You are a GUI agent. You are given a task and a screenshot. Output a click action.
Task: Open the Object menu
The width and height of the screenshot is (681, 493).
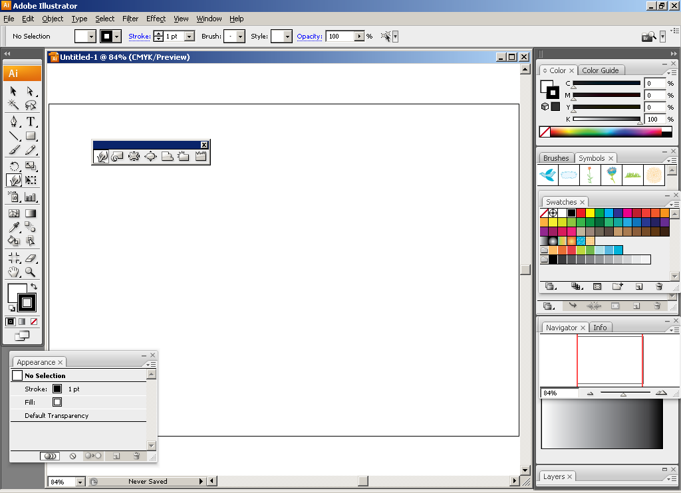point(53,19)
